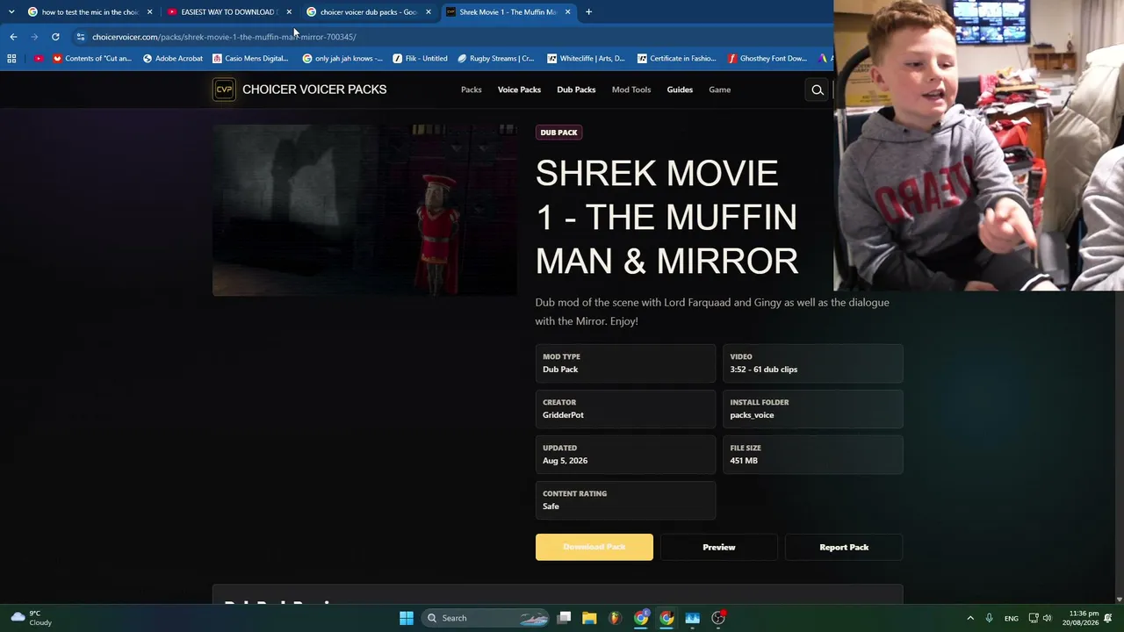Open the Flik - Untitled bookmark
Screen dimensions: 1124x632
420,59
